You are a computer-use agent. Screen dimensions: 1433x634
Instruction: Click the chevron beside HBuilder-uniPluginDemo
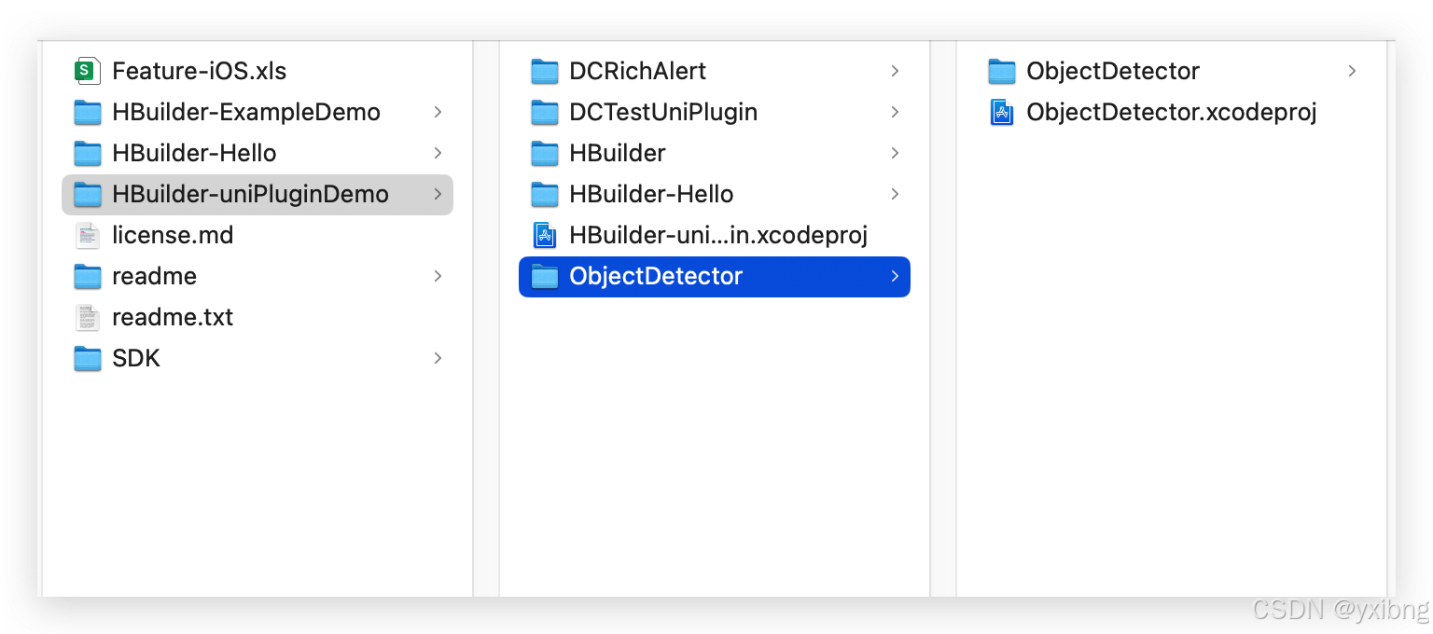point(438,194)
